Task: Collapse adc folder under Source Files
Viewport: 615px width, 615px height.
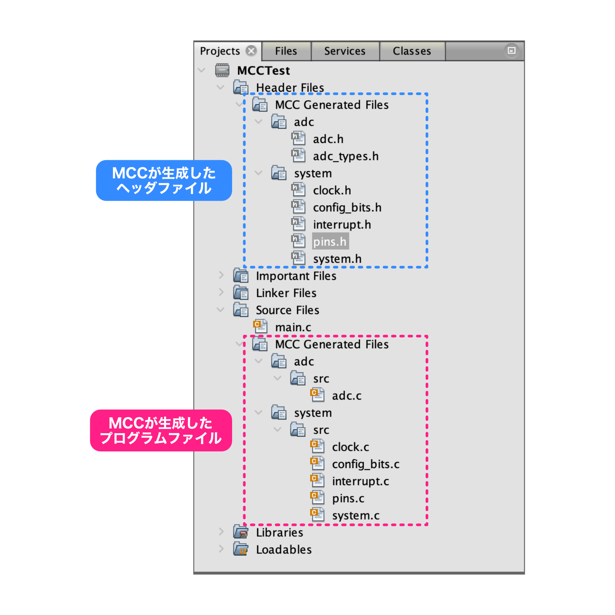Action: click(x=259, y=361)
